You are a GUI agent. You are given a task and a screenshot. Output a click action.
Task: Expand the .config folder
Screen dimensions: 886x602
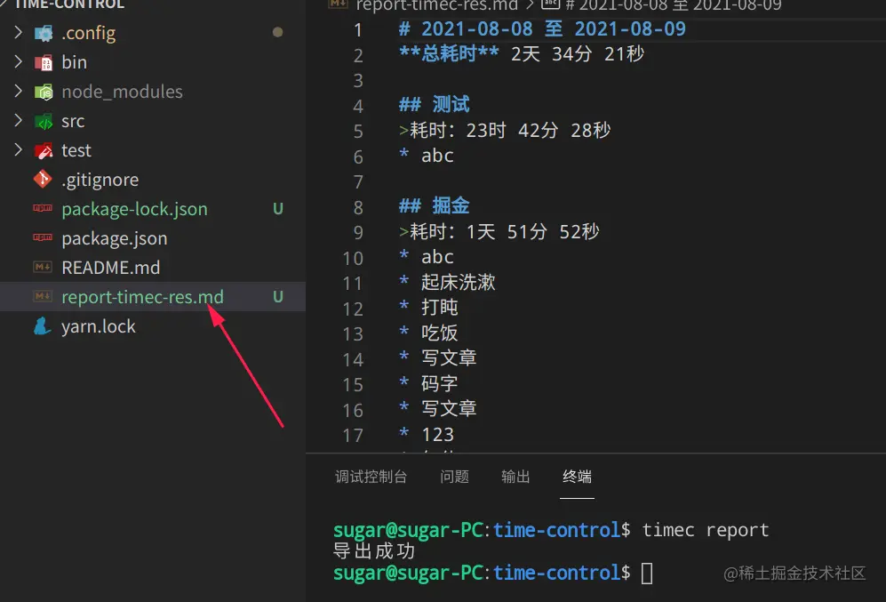tap(19, 33)
